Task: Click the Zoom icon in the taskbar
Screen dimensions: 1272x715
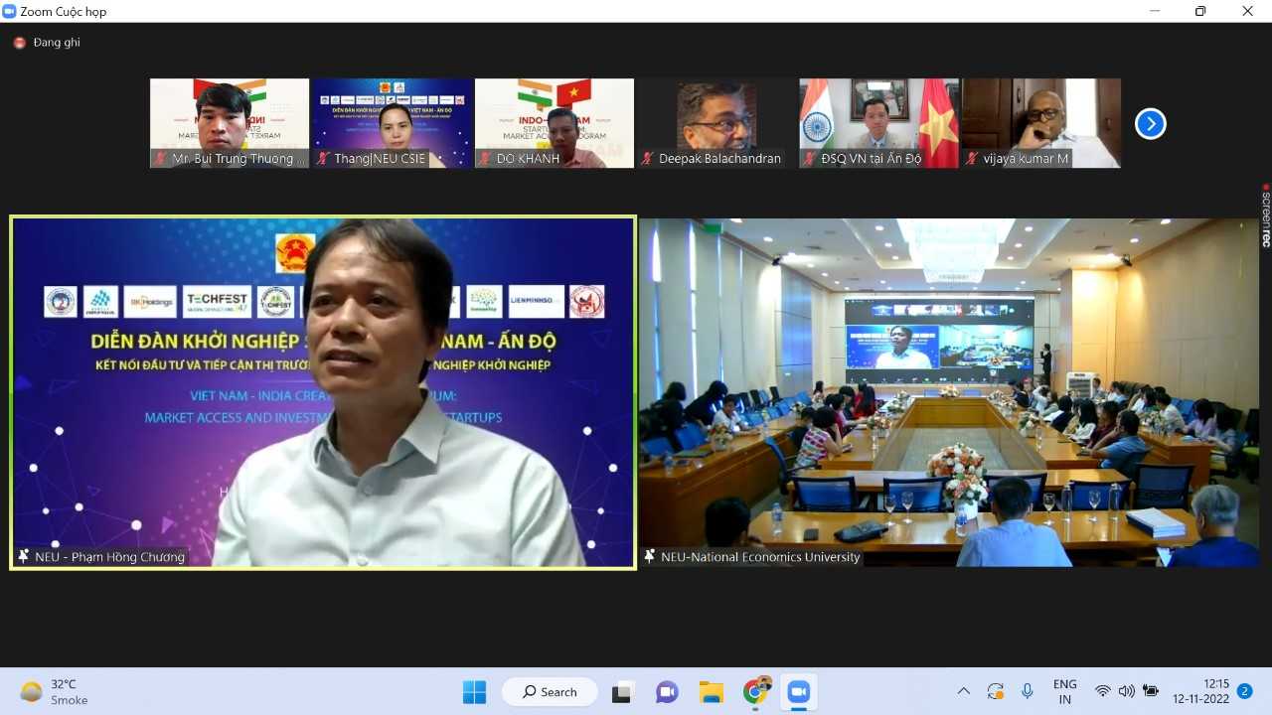Action: pos(798,692)
